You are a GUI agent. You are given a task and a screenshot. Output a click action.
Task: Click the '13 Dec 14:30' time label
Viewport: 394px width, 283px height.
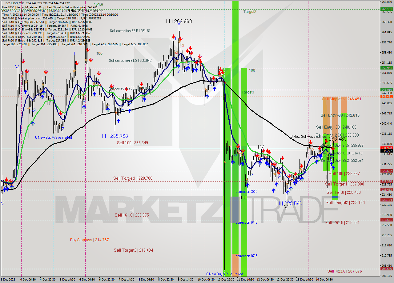coord(304,280)
